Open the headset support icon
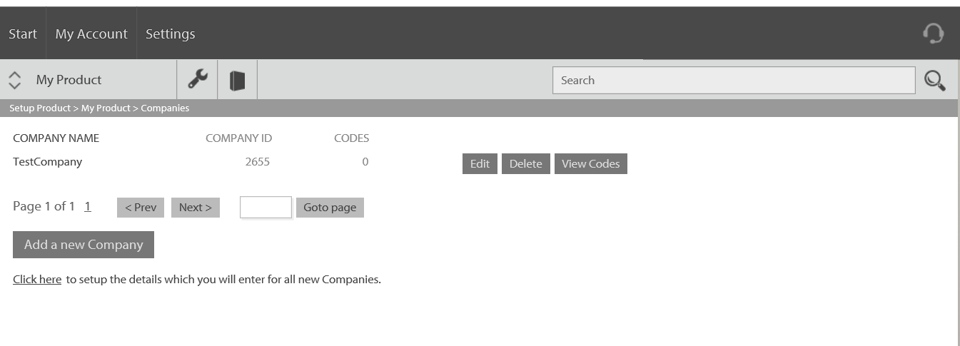This screenshot has width=960, height=346. tap(933, 34)
